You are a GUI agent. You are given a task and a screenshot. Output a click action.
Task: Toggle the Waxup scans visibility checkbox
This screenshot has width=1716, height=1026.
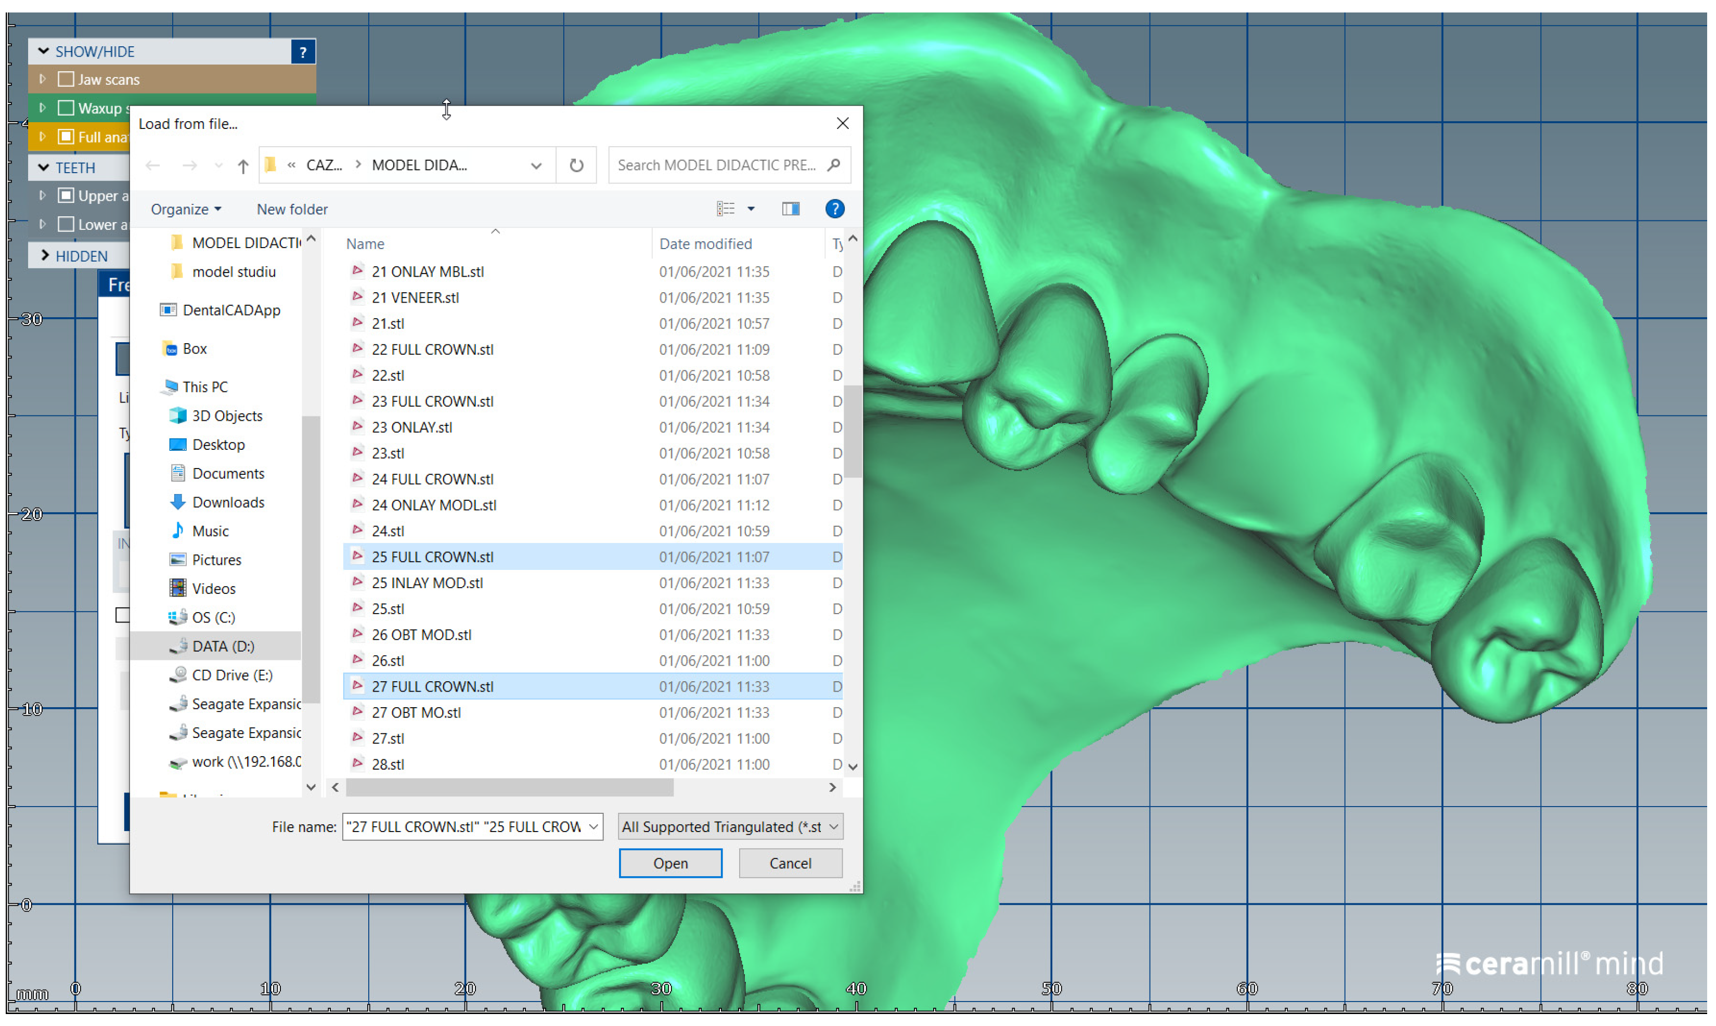(x=67, y=109)
